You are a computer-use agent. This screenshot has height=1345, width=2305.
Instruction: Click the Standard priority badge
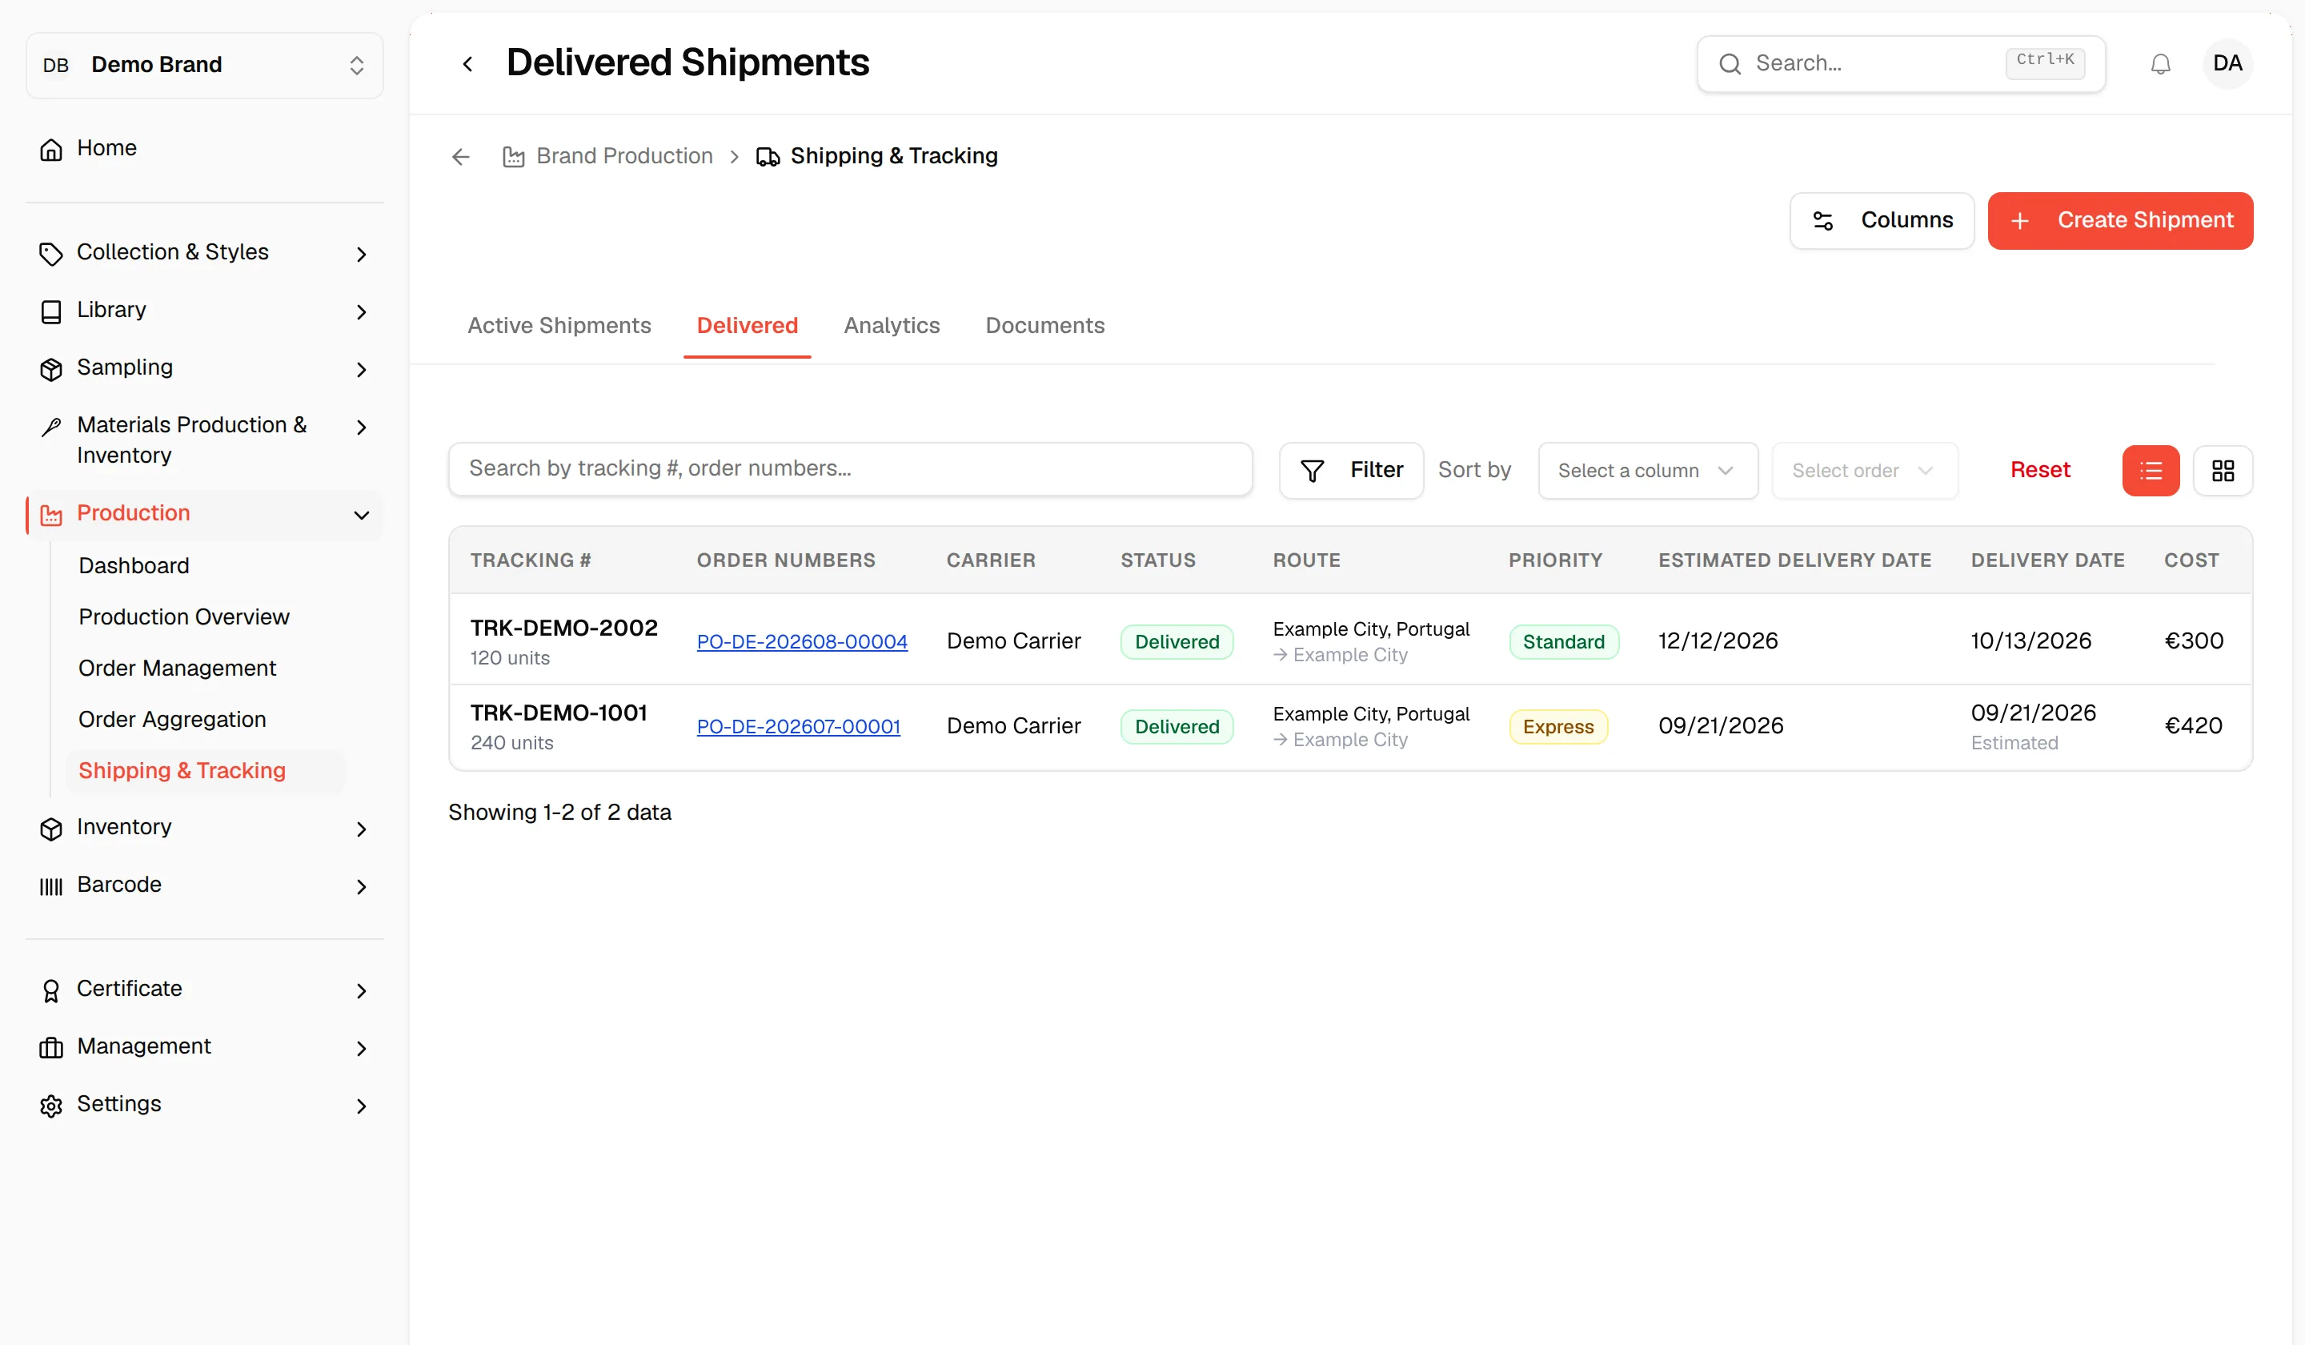tap(1563, 641)
